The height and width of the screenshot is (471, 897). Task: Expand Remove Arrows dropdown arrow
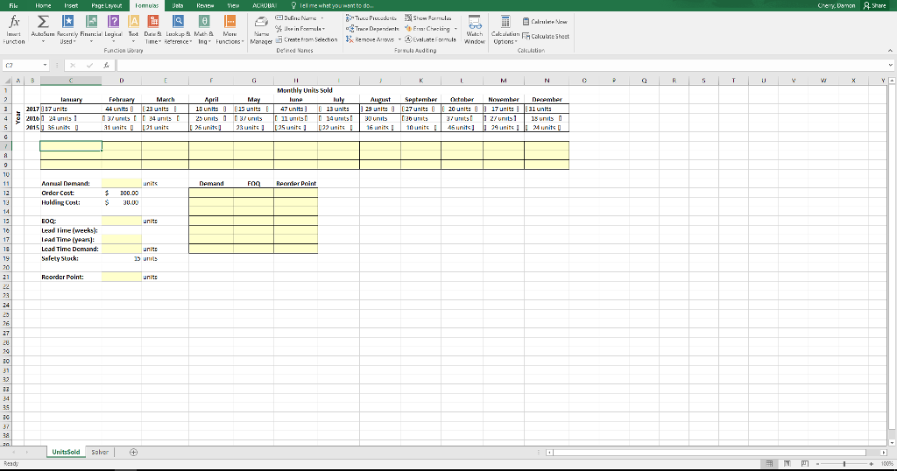[399, 39]
